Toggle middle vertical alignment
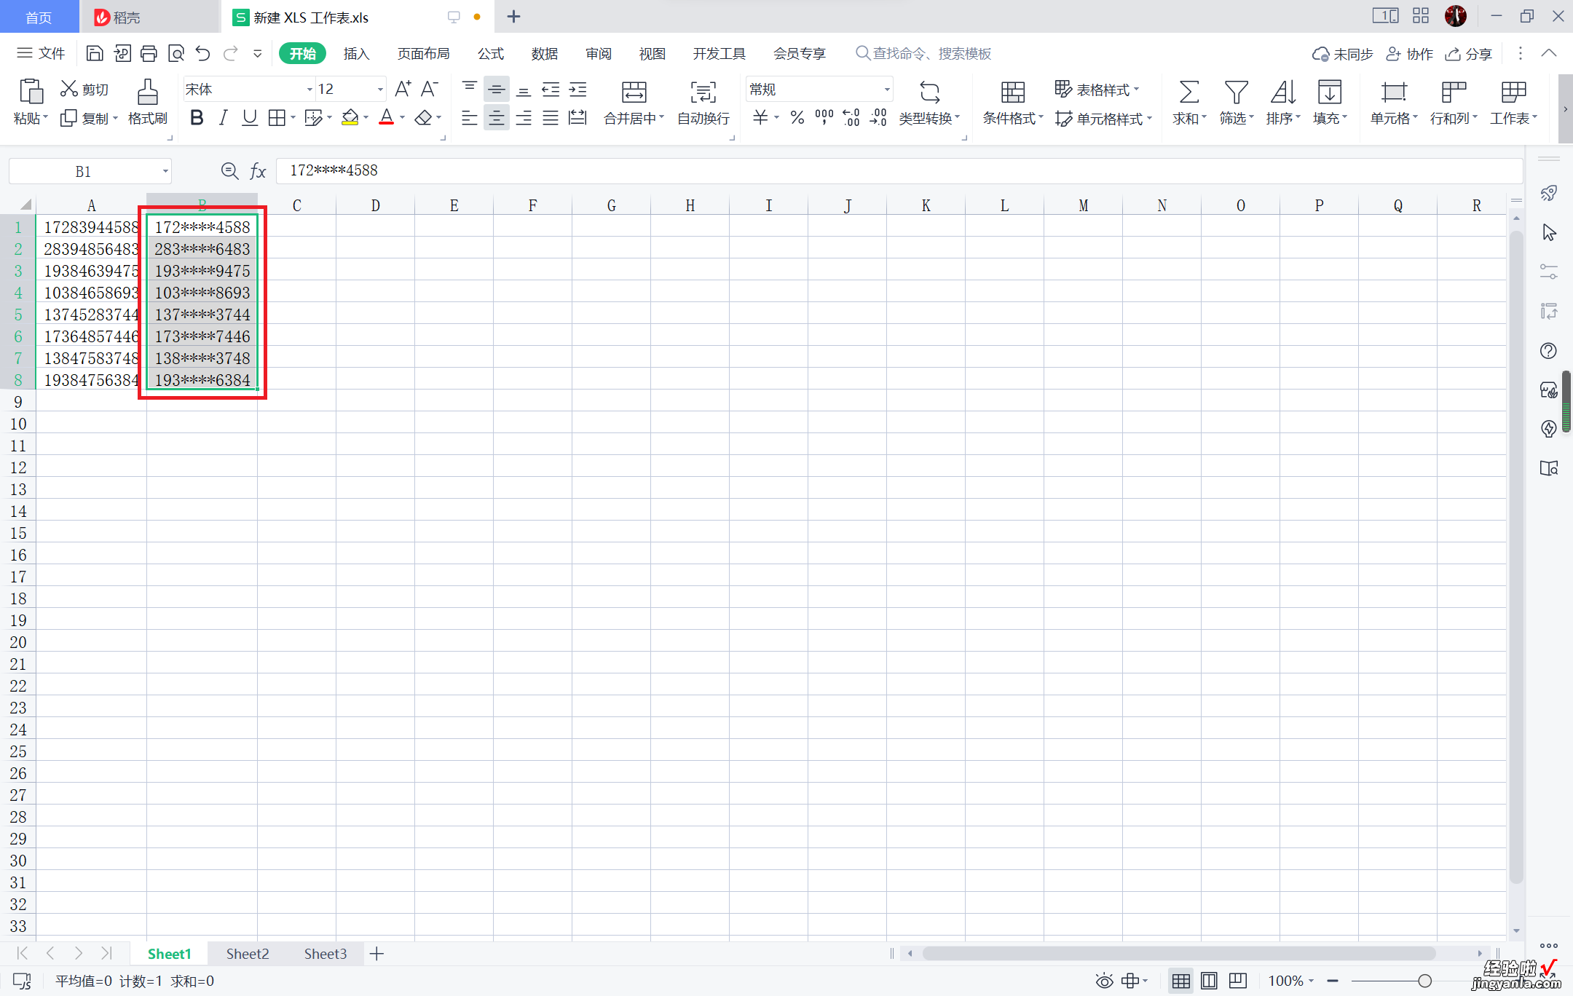Viewport: 1573px width, 996px height. (496, 89)
